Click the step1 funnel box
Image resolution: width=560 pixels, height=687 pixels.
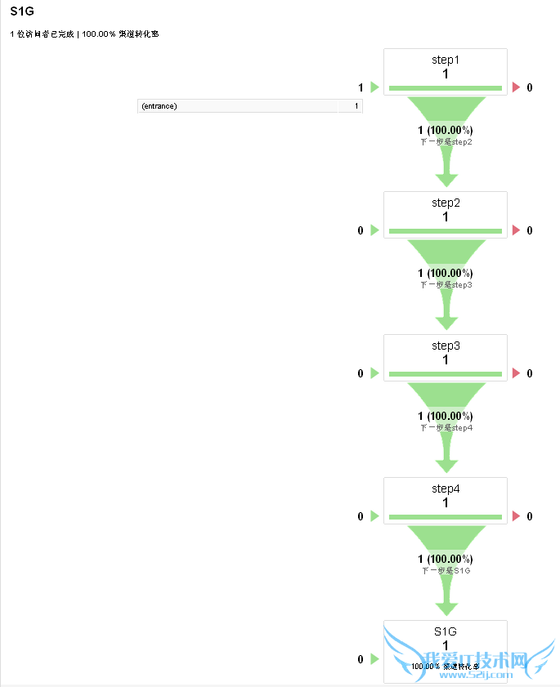[446, 67]
